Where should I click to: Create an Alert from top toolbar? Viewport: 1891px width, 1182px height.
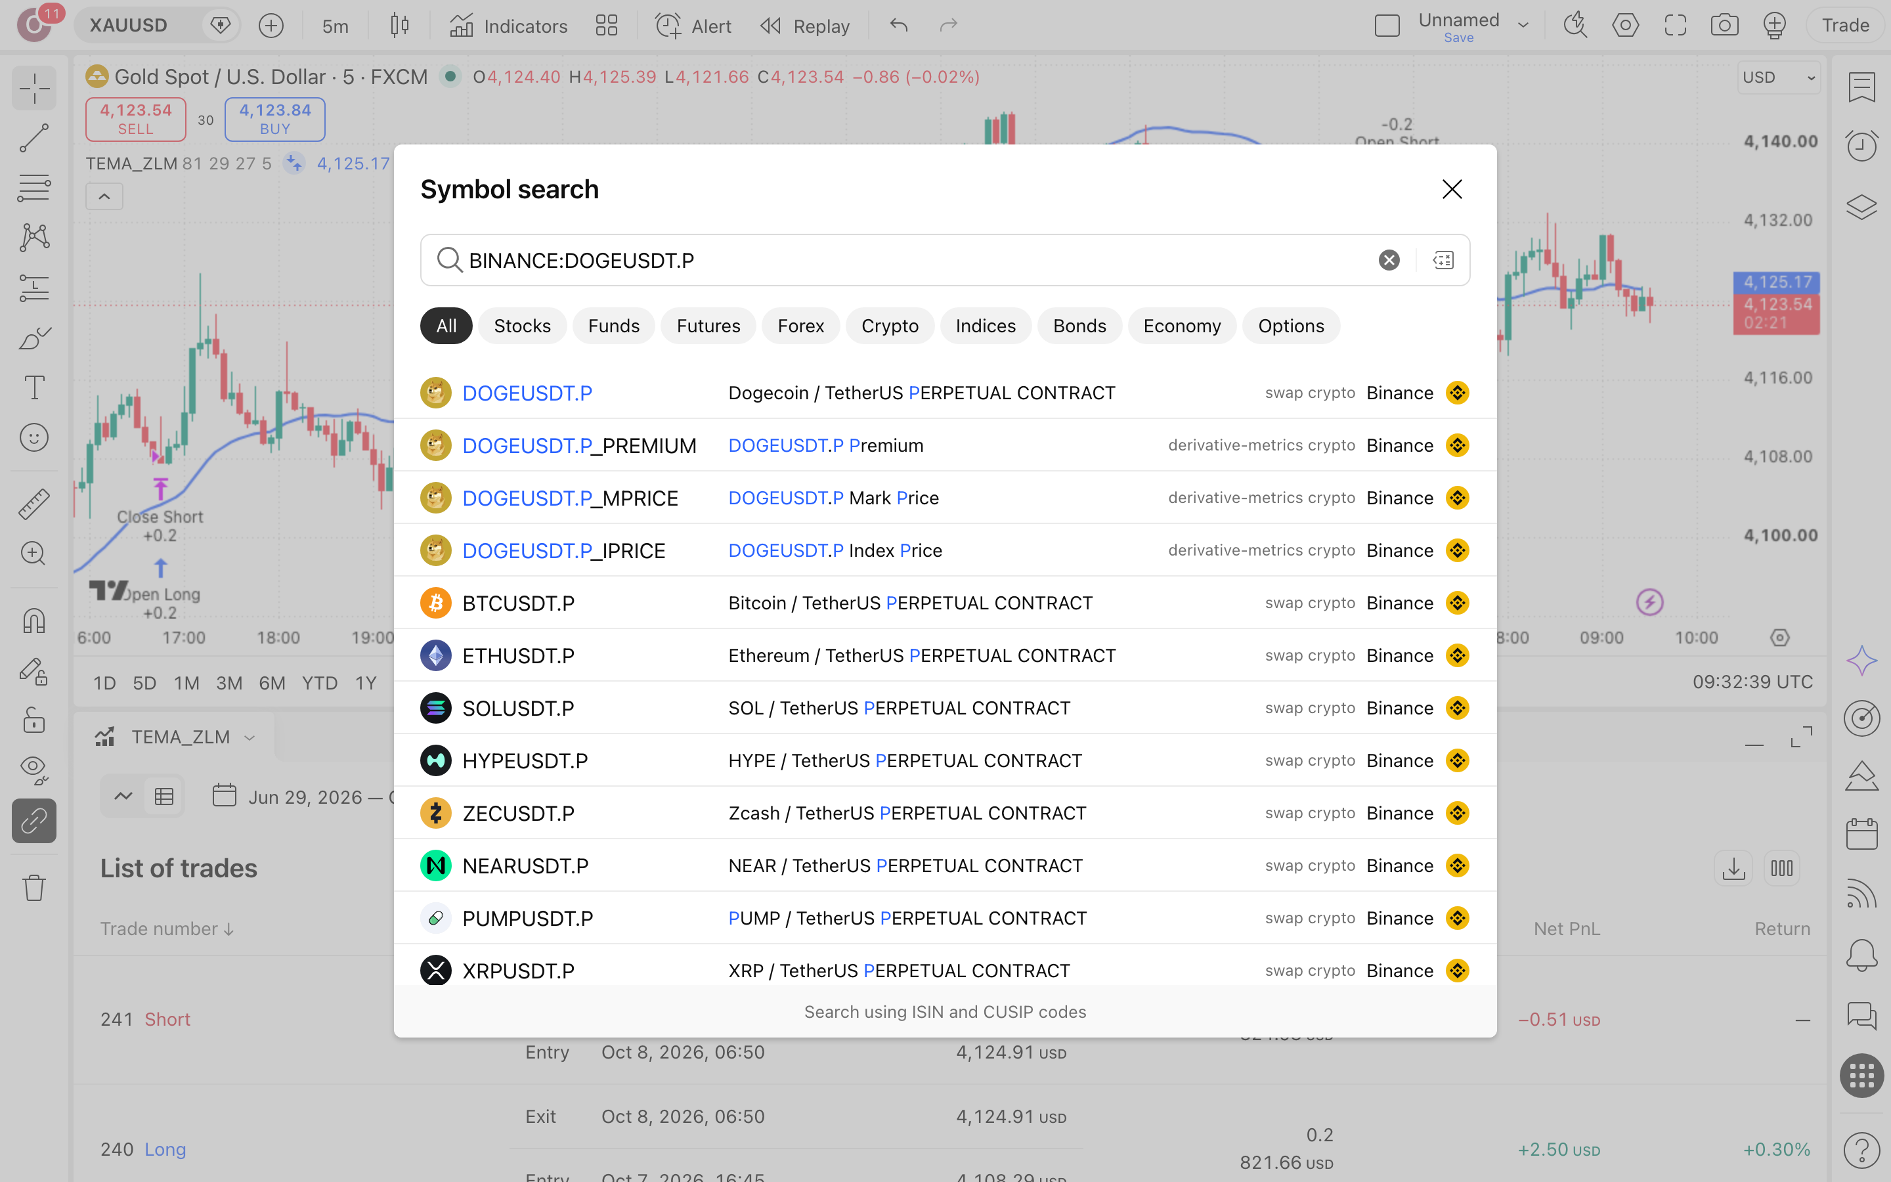click(693, 26)
